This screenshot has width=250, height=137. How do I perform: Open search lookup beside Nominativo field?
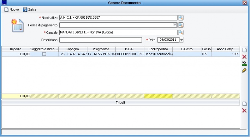pos(181,18)
